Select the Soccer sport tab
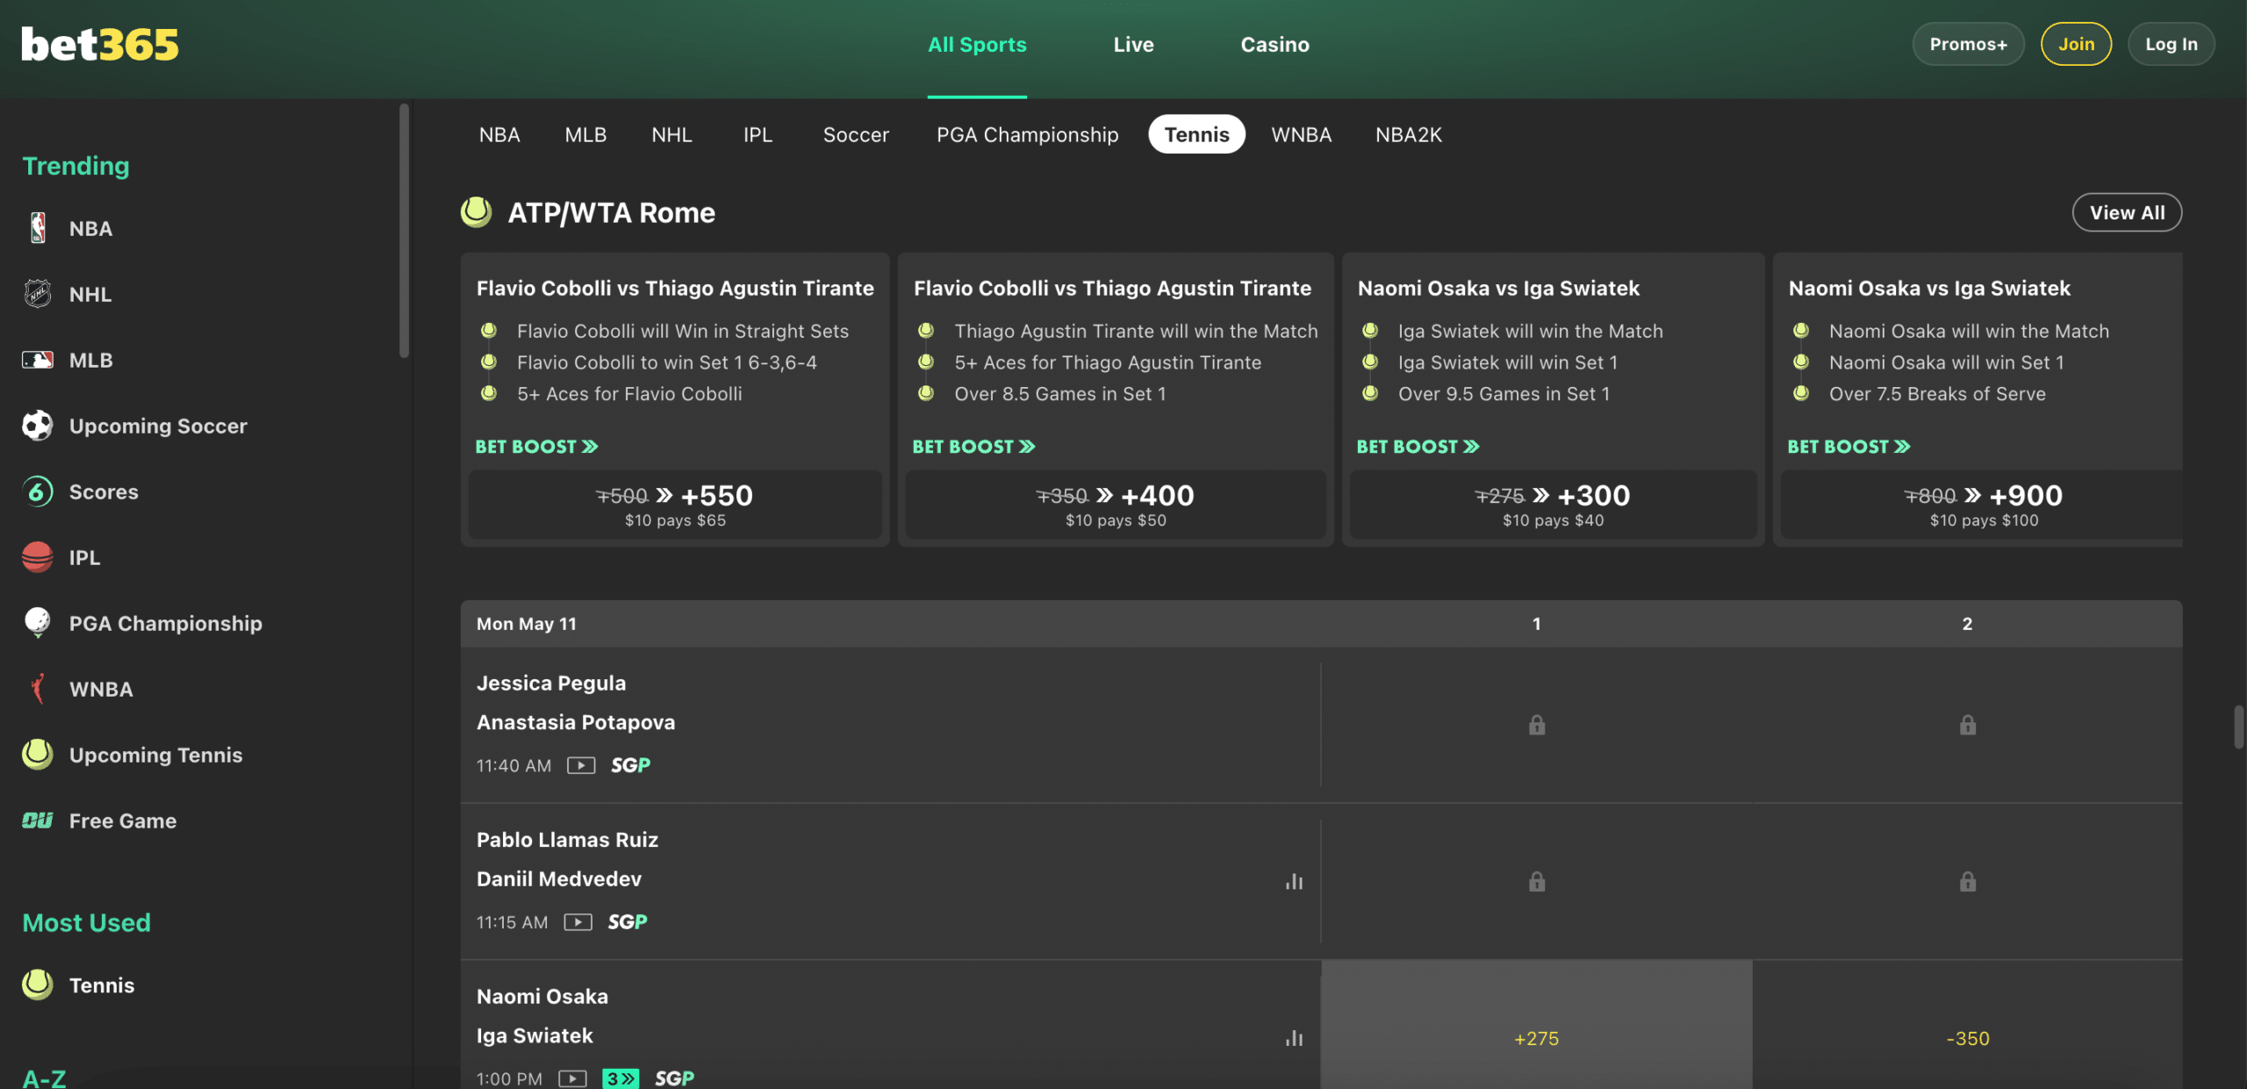The height and width of the screenshot is (1089, 2247). point(856,134)
